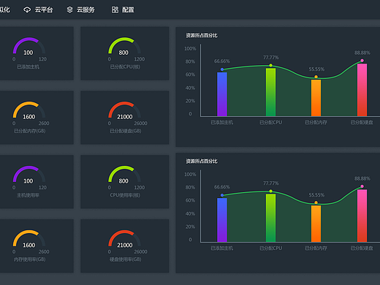Viewport: 380px width, 285px height.
Task: Click the 已分配内存 axis label in upper chart
Action: point(316,122)
